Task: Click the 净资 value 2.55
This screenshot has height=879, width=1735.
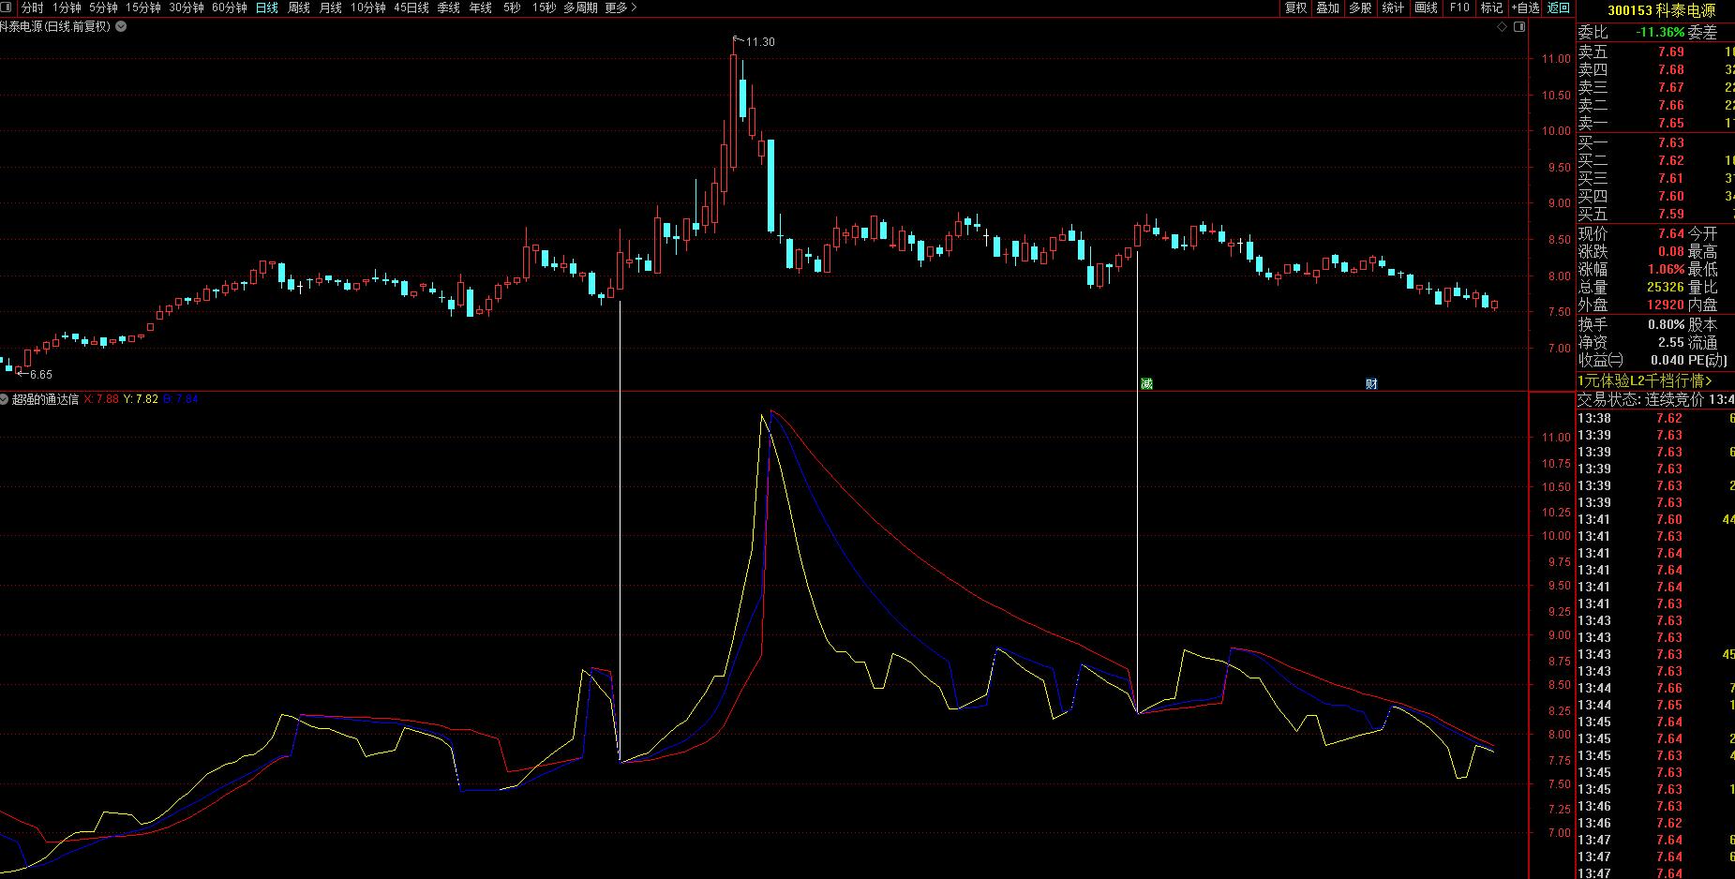Action: point(1670,343)
